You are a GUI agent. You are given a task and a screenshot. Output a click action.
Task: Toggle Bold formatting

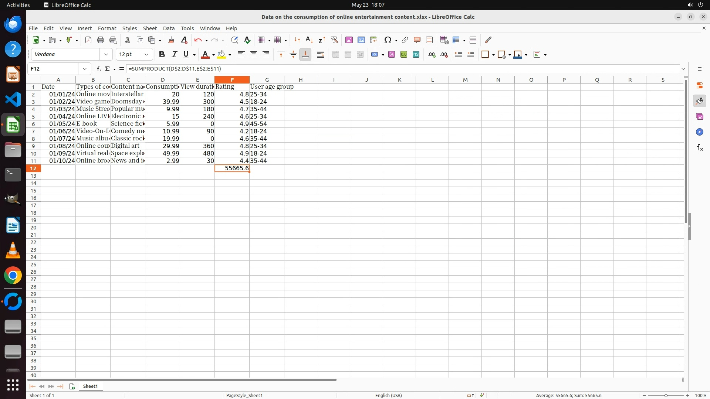tap(162, 54)
